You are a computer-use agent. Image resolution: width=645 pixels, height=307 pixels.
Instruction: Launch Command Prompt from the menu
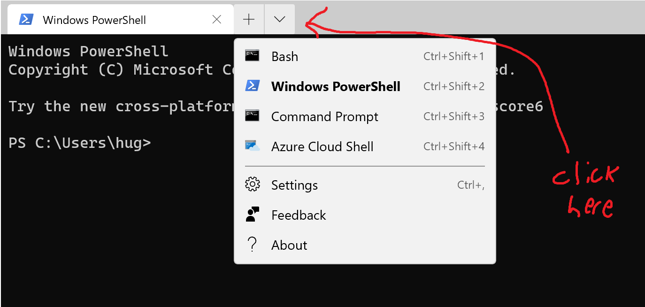[x=324, y=116]
